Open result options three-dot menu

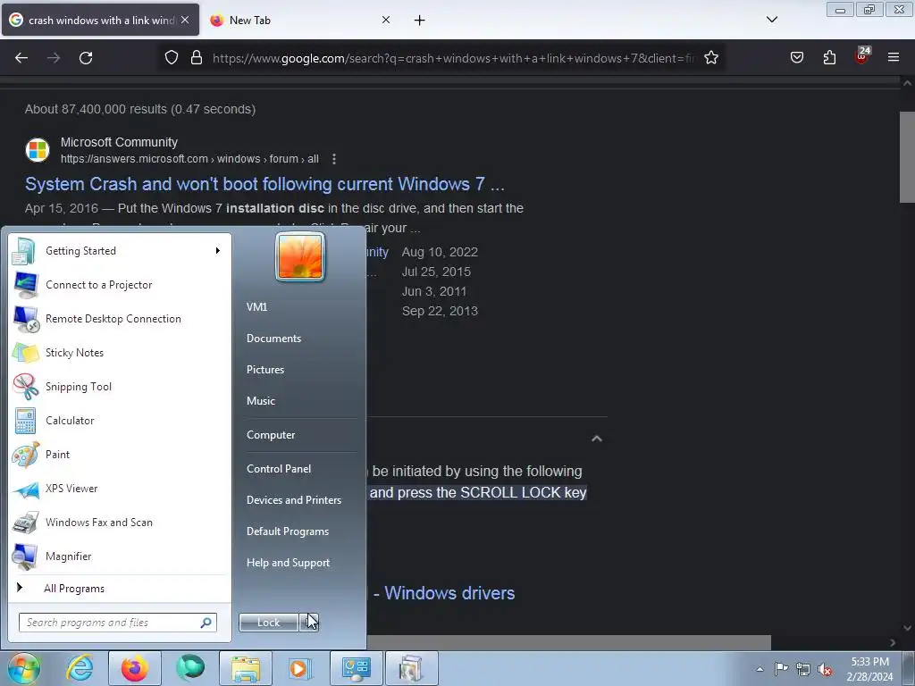(334, 159)
